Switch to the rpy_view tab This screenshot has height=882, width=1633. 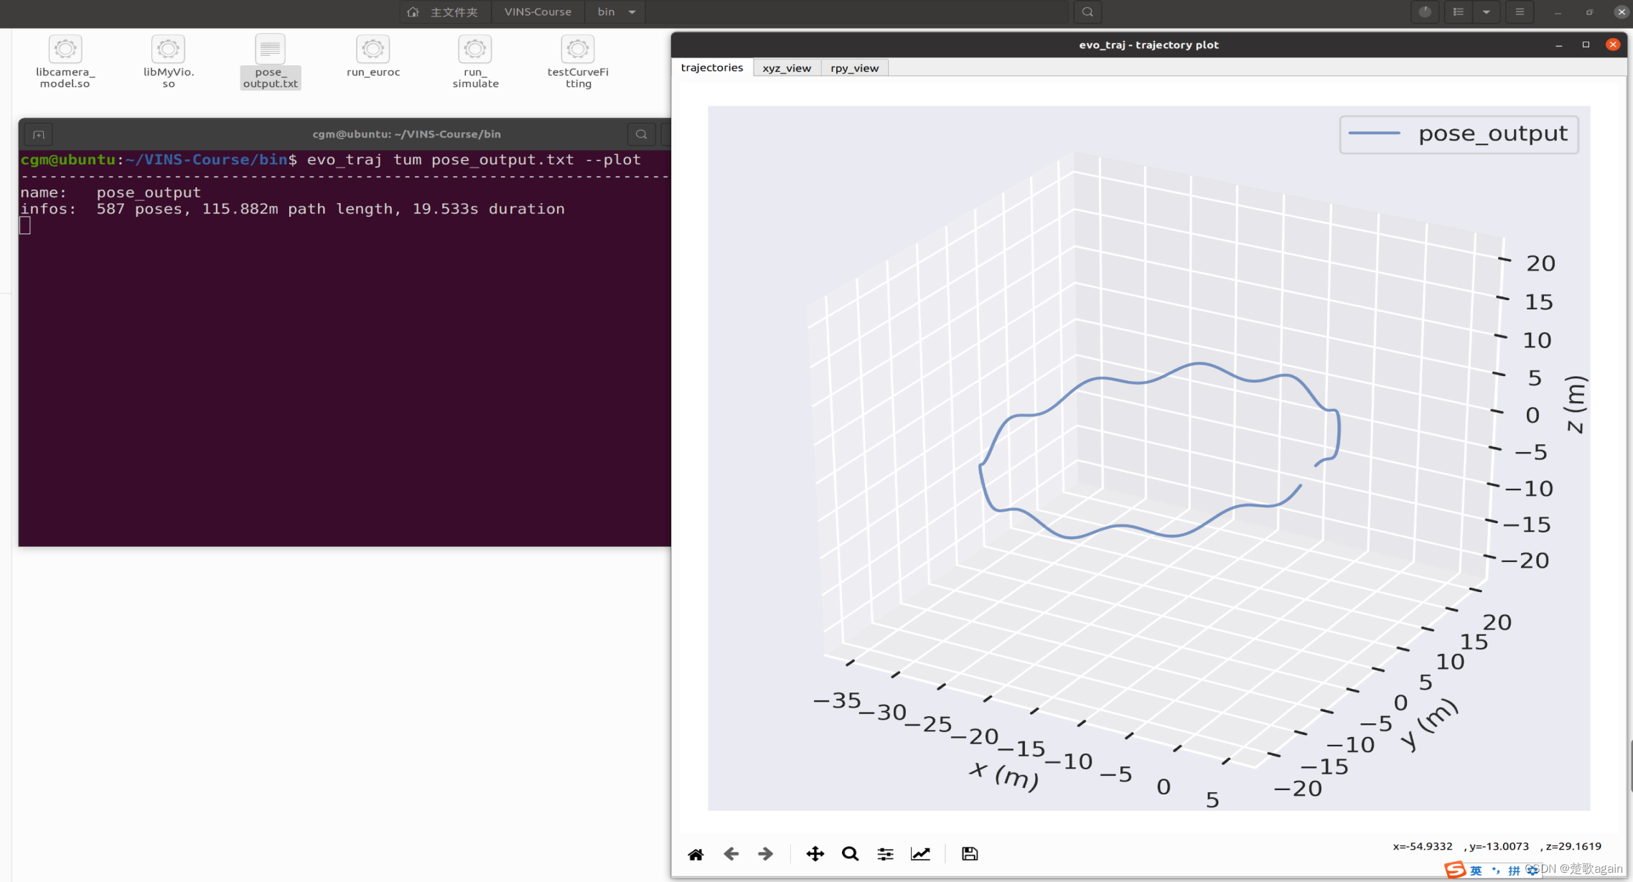854,68
